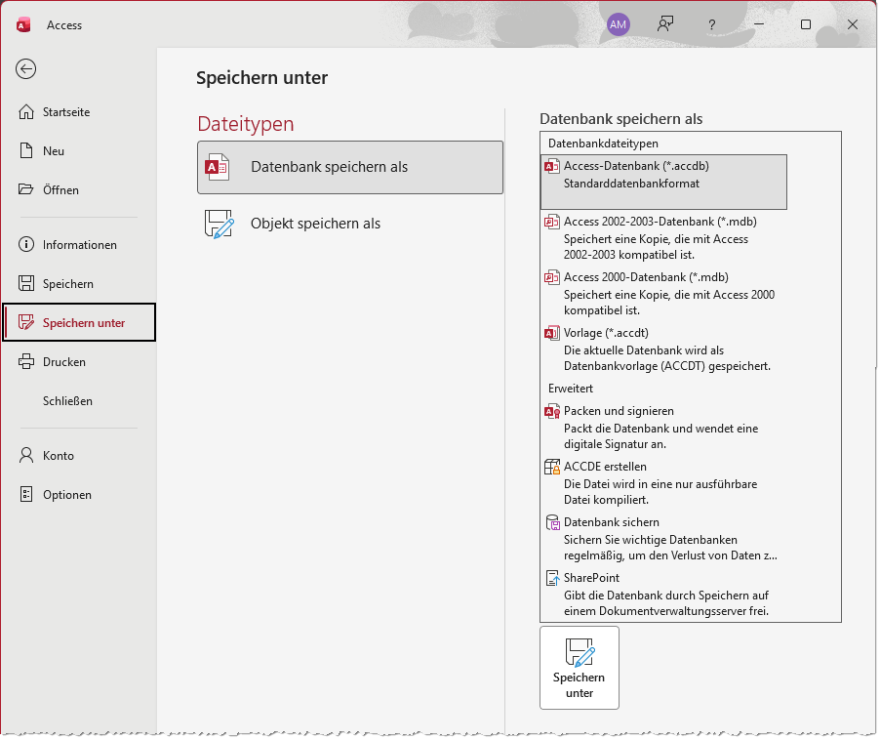Click the Vorlage accdt icon
This screenshot has width=880, height=740.
pyautogui.click(x=551, y=333)
